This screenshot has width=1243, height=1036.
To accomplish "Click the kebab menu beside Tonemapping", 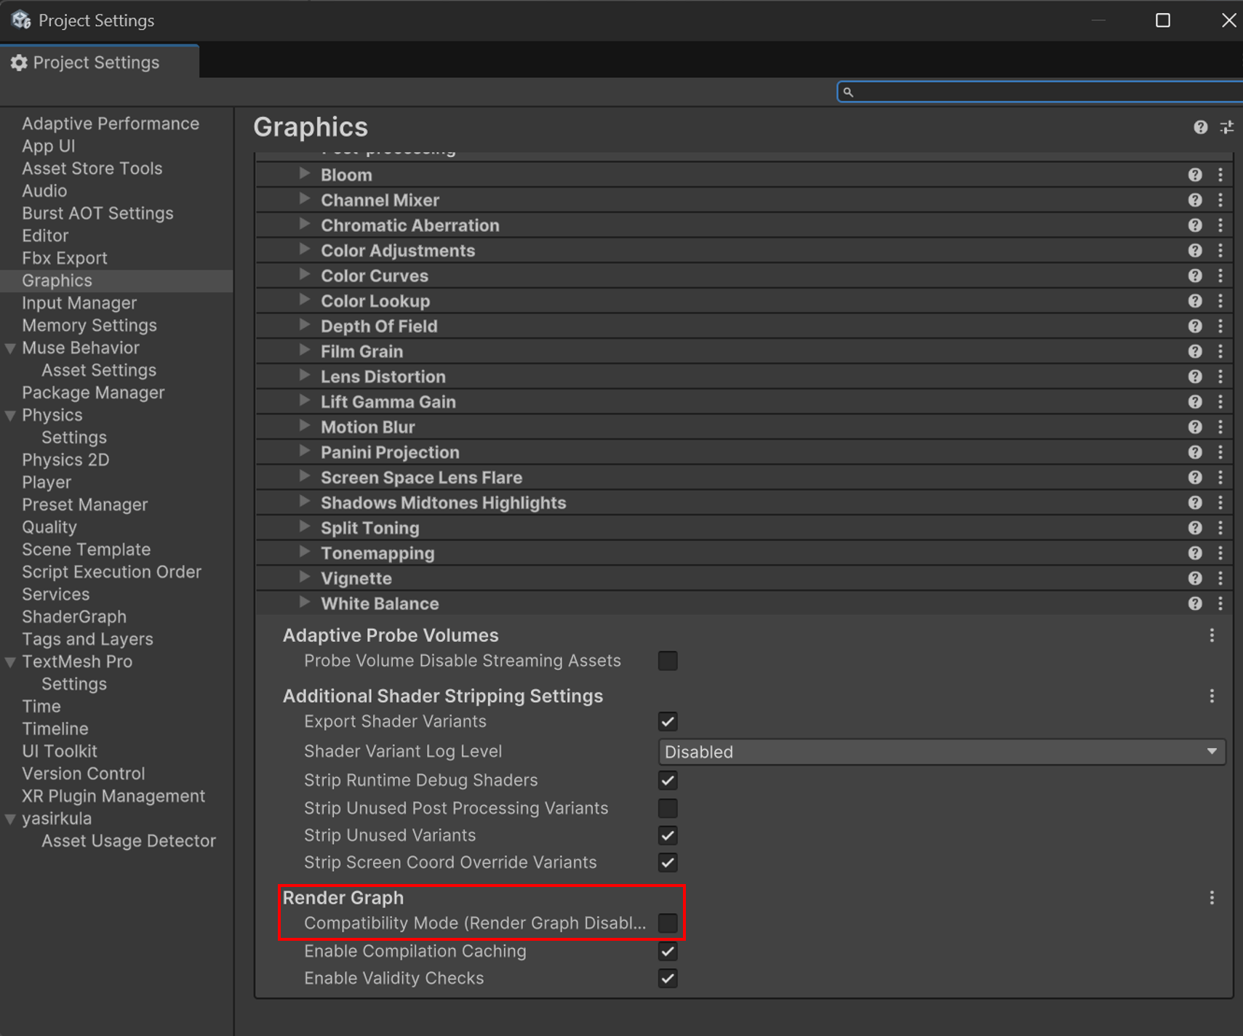I will point(1222,553).
